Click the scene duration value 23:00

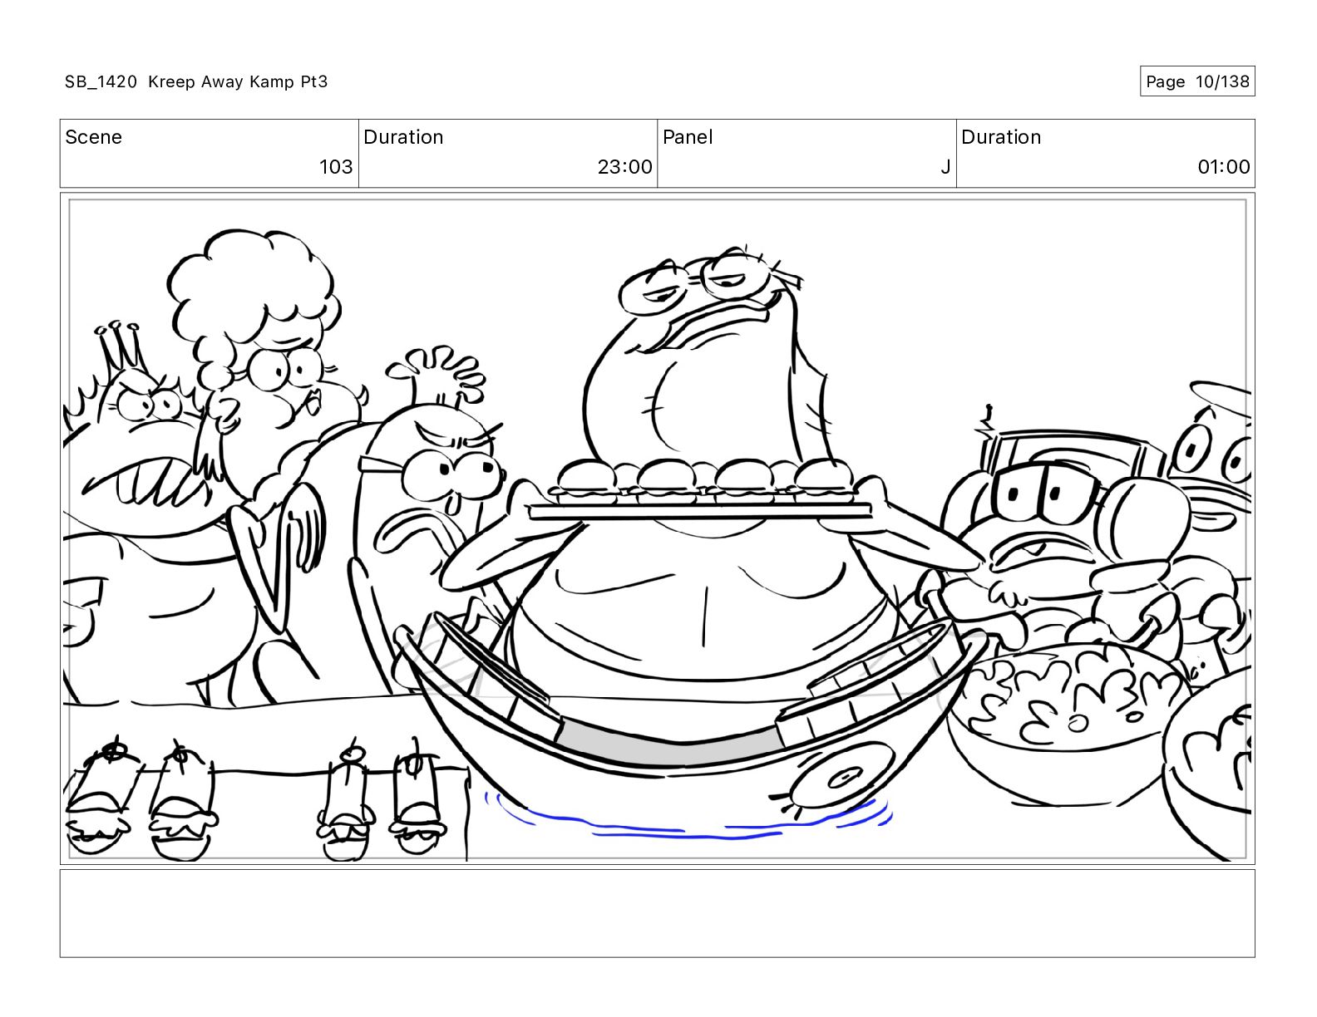point(624,167)
